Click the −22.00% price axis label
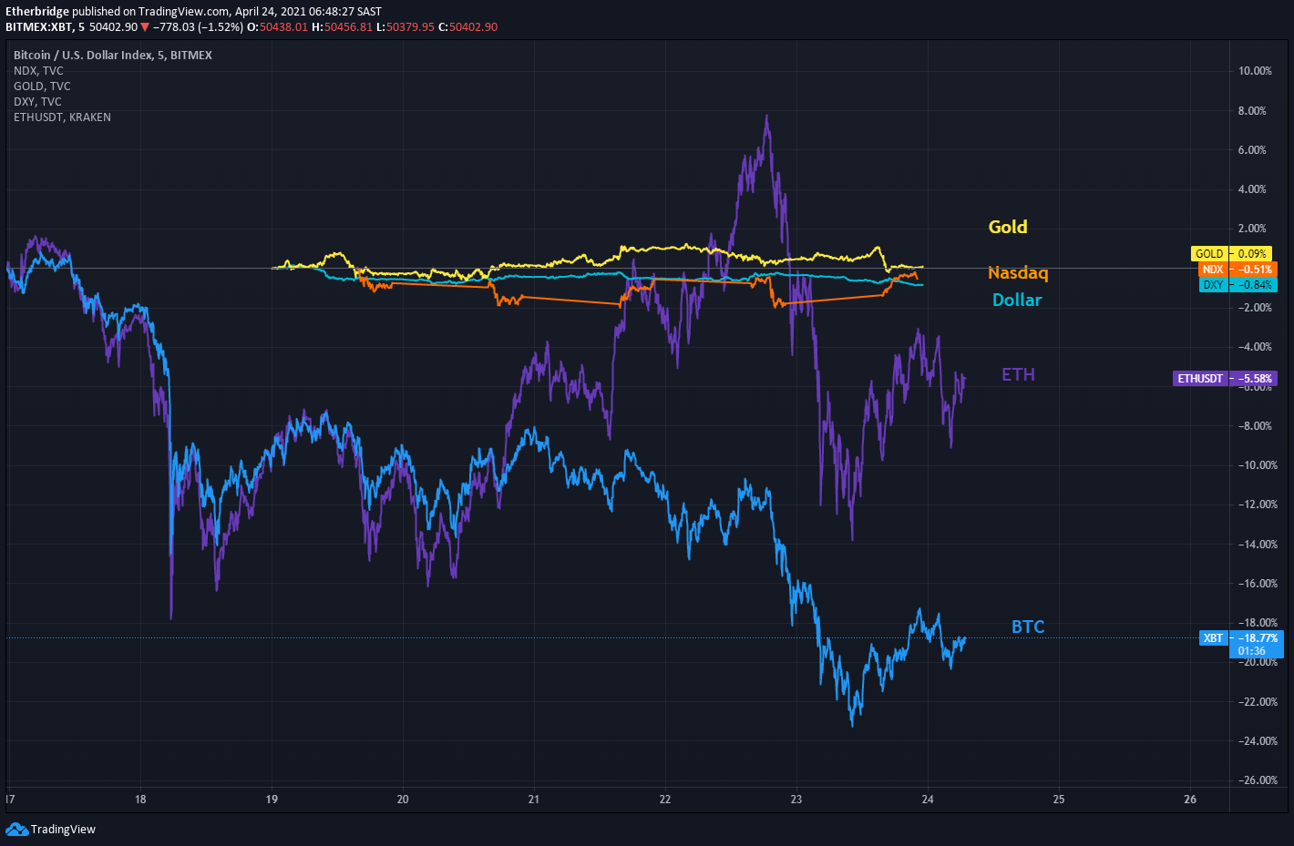The height and width of the screenshot is (846, 1294). pyautogui.click(x=1258, y=702)
